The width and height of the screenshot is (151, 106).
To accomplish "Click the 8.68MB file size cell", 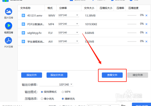I will (90, 33).
